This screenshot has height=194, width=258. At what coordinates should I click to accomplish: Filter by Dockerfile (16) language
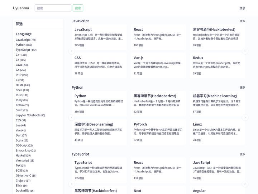[25, 191]
